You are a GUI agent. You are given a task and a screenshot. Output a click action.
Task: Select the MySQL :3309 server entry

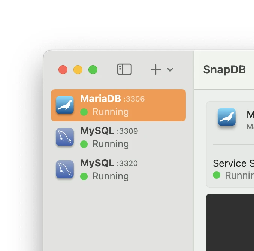click(x=118, y=137)
